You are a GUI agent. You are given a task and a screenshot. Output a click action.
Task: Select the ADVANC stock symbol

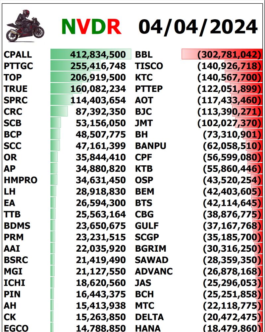154,271
